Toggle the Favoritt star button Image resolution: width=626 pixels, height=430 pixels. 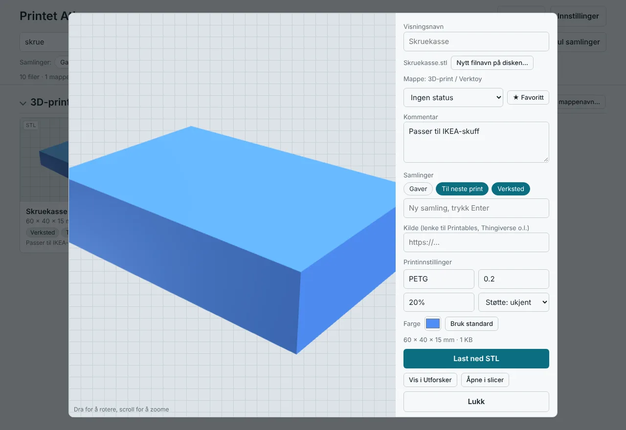pyautogui.click(x=528, y=97)
